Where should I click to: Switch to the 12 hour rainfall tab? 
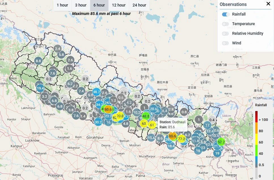[x=119, y=5]
